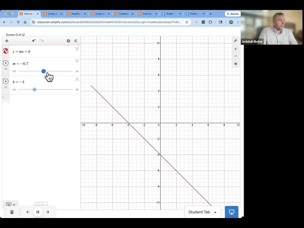Open the extensions puzzle menu
The height and width of the screenshot is (228, 304).
(210, 22)
